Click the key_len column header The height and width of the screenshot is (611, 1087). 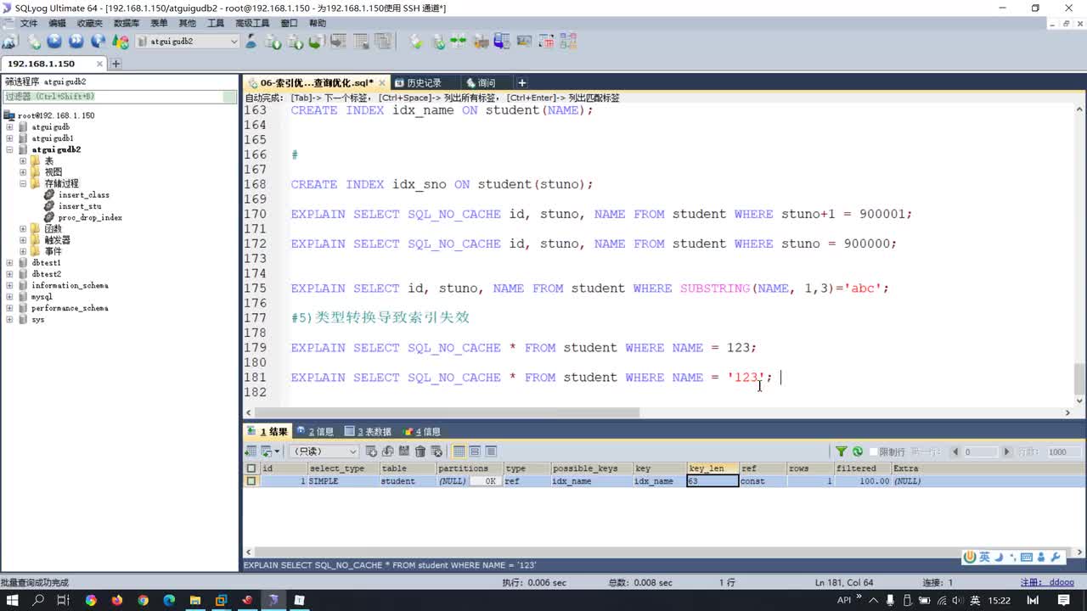[x=707, y=468]
